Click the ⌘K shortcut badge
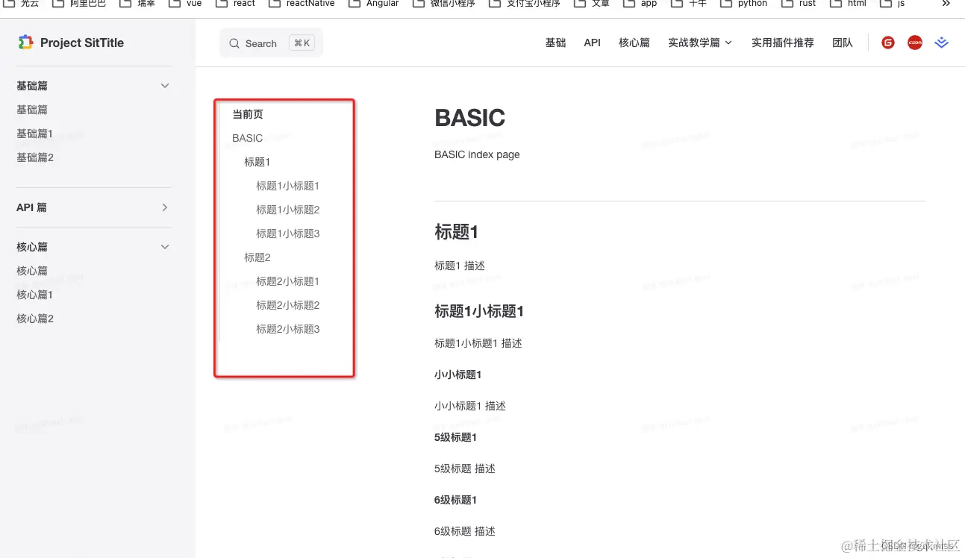The height and width of the screenshot is (558, 965). click(302, 43)
